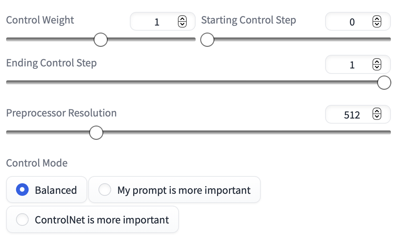This screenshot has height=235, width=396.
Task: Select the Balanced control mode
Action: click(x=22, y=190)
